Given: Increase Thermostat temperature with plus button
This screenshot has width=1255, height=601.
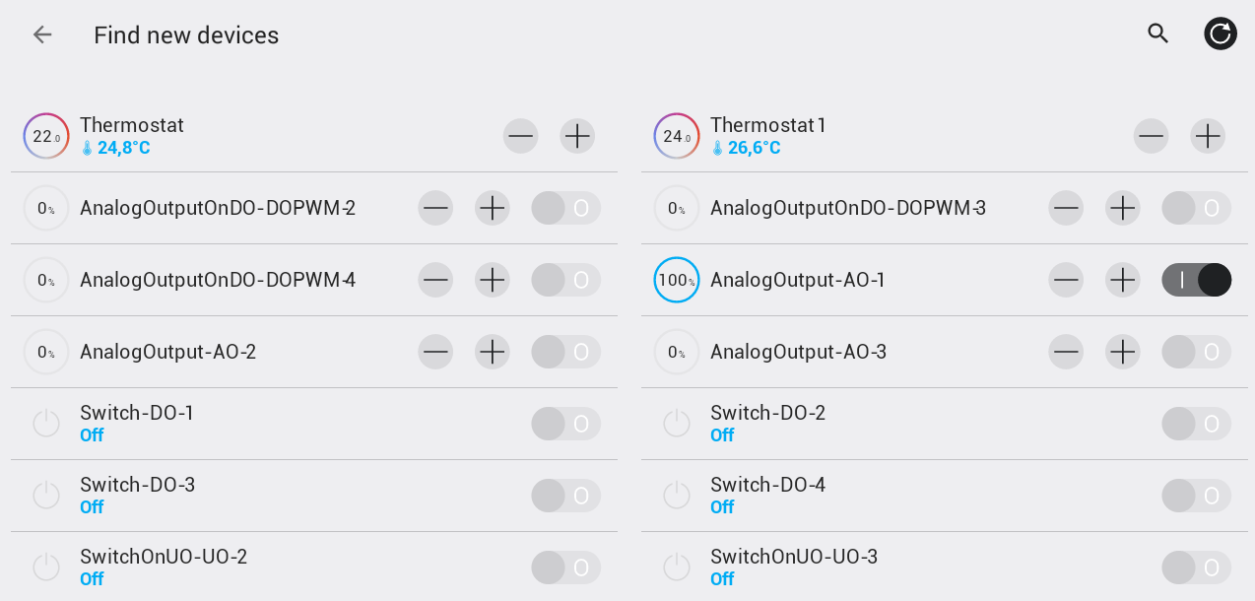Looking at the screenshot, I should [x=577, y=136].
